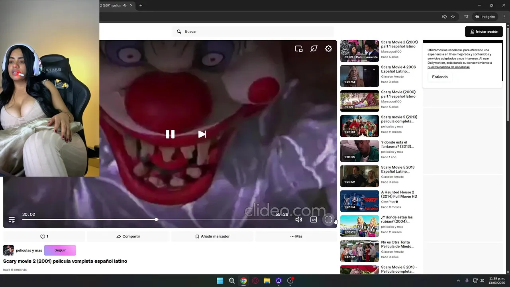
Task: Click the leaf icon in player
Action: click(x=314, y=49)
